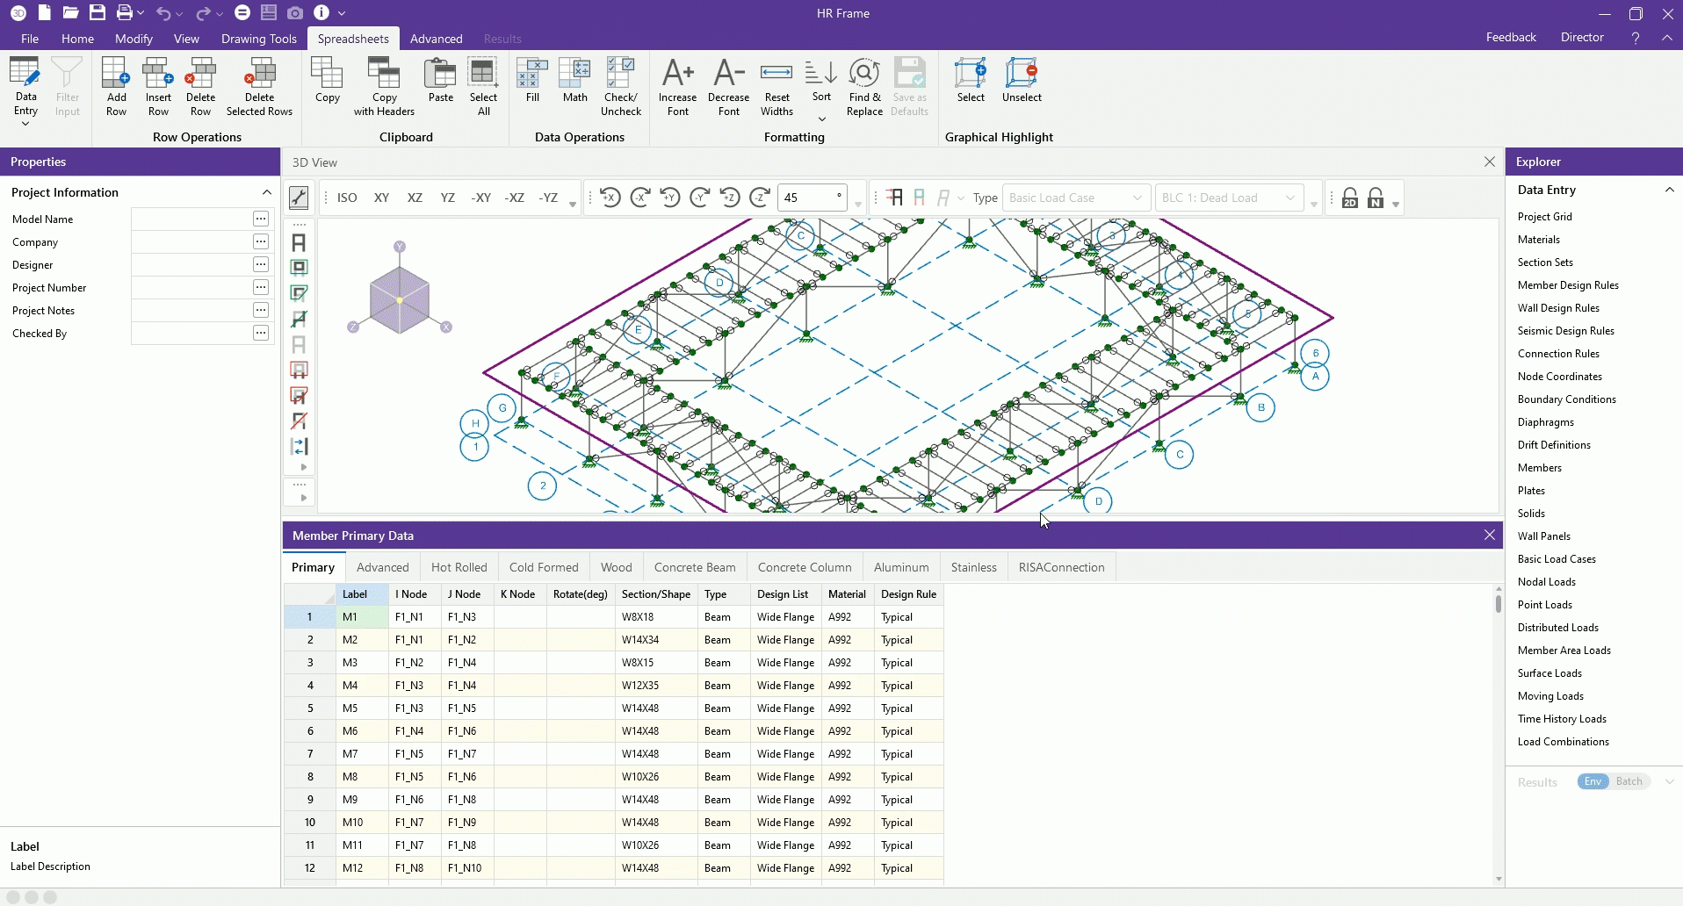The width and height of the screenshot is (1683, 906).
Task: Toggle the N lock icon near load case dropdown
Action: [1376, 198]
